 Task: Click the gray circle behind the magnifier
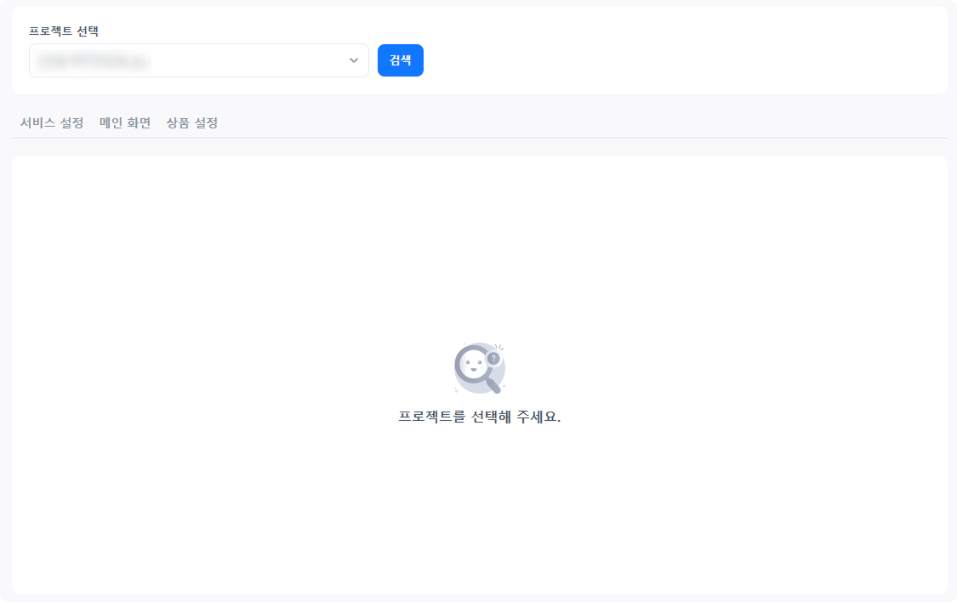pos(500,372)
